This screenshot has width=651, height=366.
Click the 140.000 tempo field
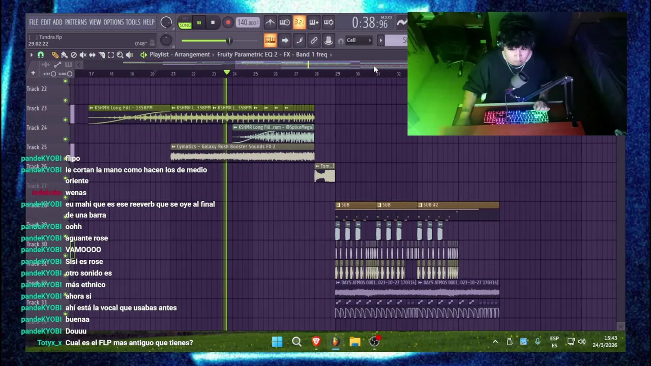click(247, 22)
